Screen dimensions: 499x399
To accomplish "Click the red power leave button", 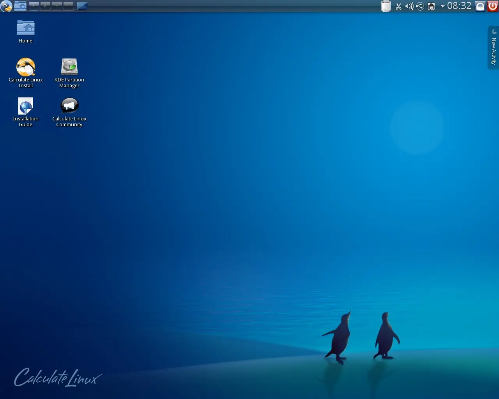I will [493, 6].
